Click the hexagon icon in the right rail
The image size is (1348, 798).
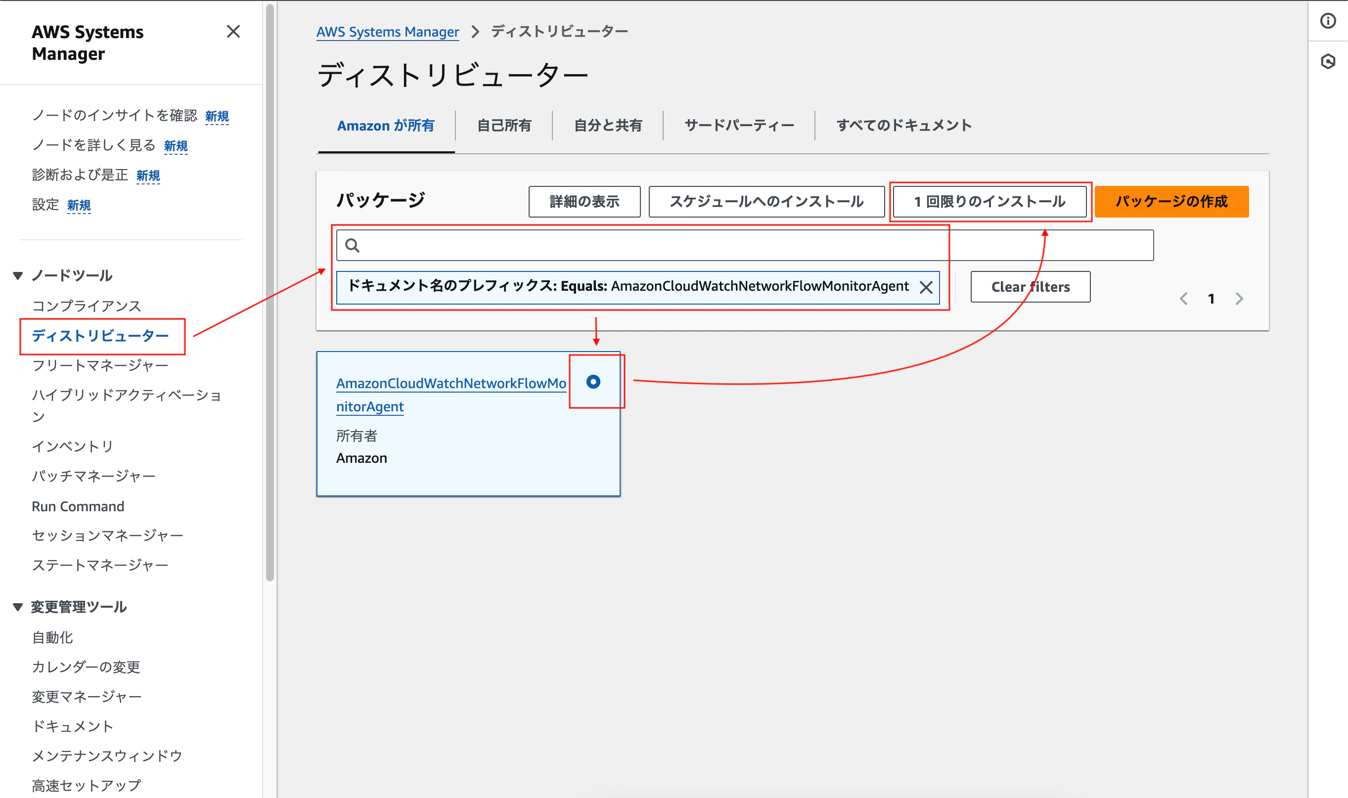click(1328, 61)
